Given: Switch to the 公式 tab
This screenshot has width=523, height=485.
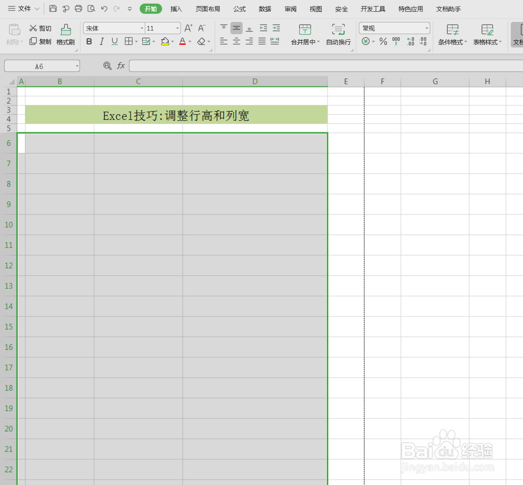Looking at the screenshot, I should 239,9.
